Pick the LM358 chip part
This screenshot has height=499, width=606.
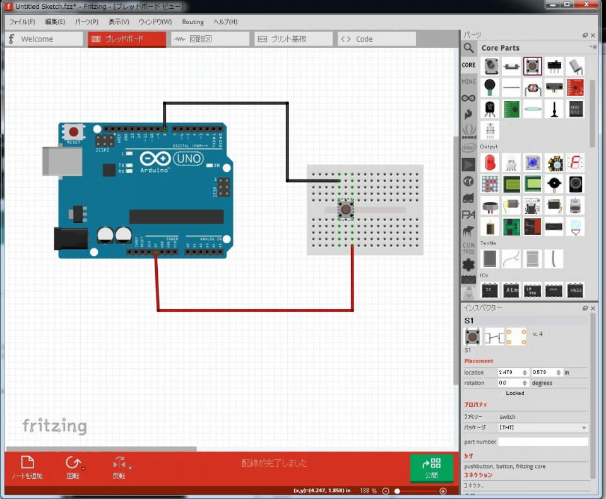coord(533,290)
